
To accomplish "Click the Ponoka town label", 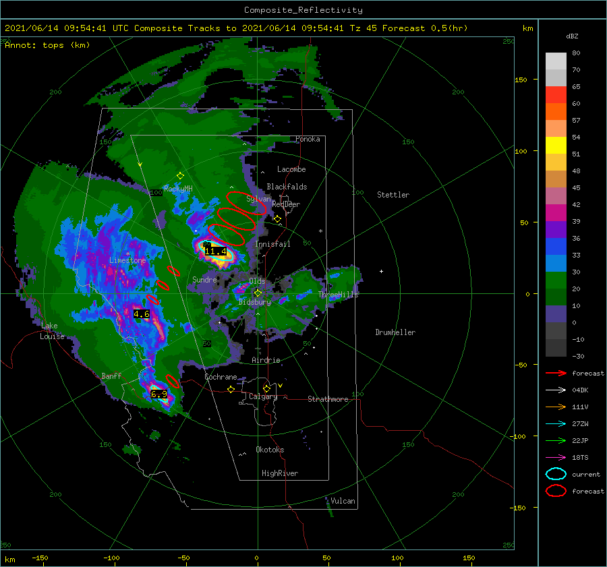I will pos(308,139).
